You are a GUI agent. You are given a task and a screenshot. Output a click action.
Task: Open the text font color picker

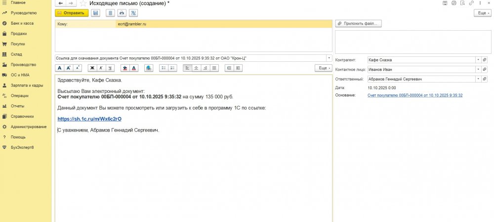(x=133, y=68)
